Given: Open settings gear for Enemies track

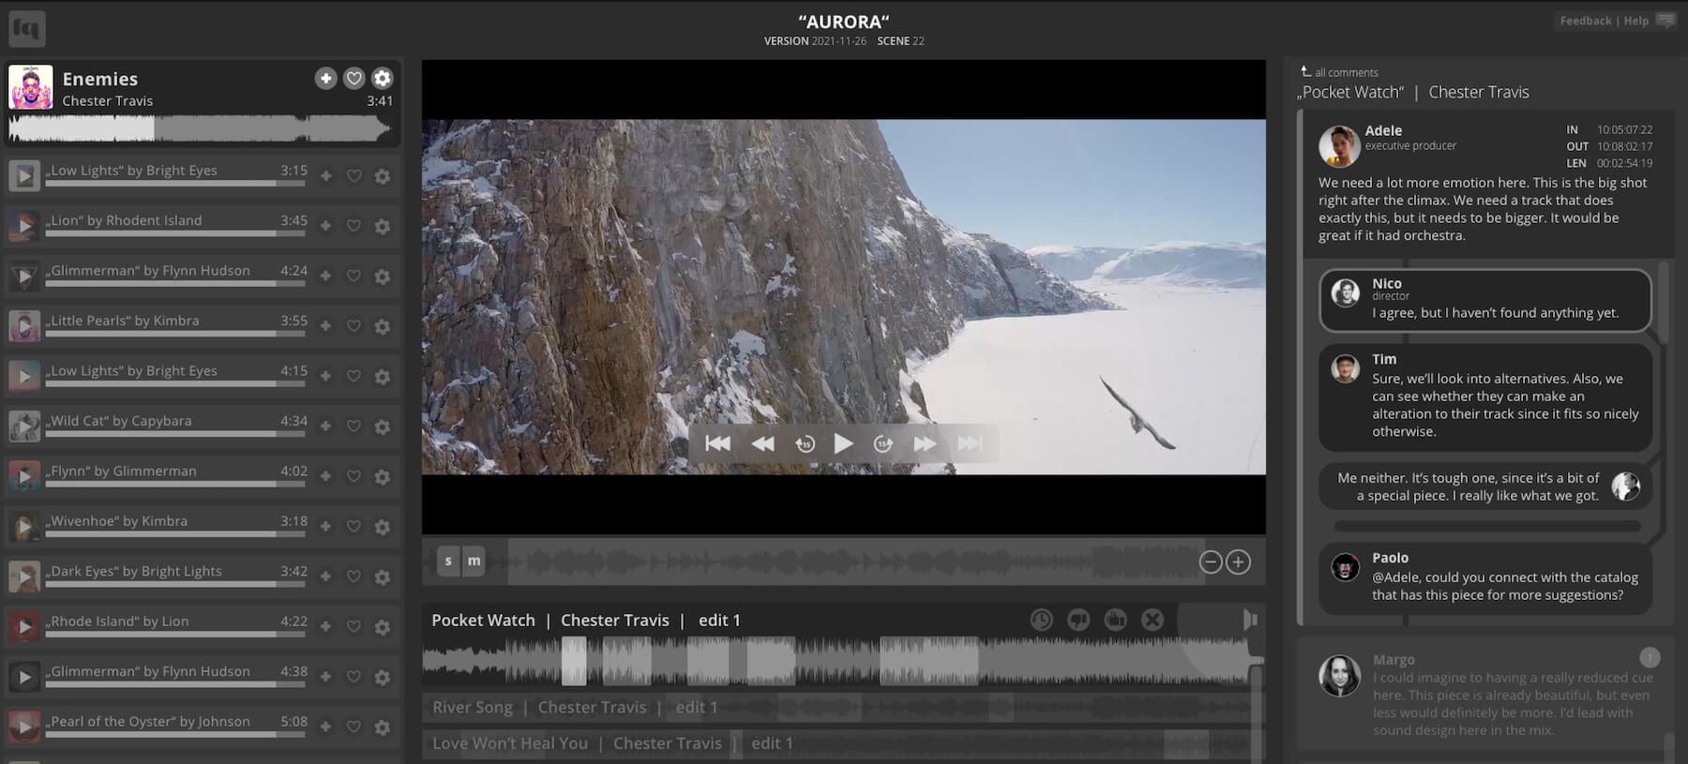Looking at the screenshot, I should (x=383, y=79).
